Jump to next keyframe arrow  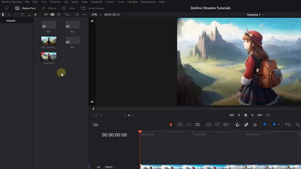click(x=133, y=115)
